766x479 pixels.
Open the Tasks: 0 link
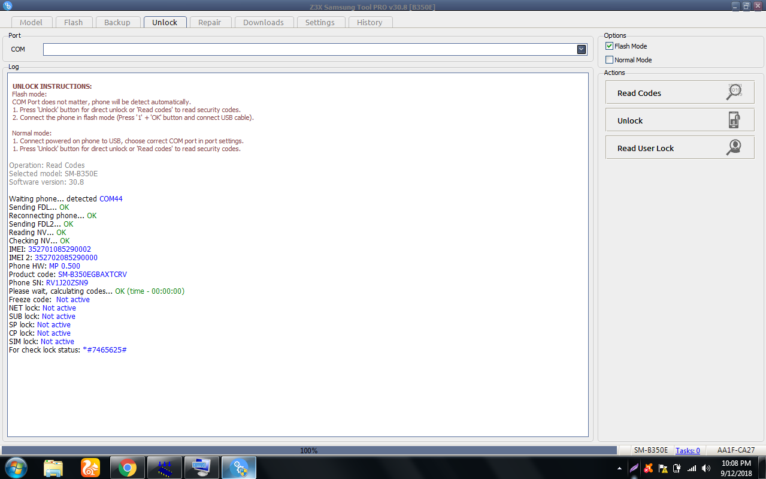(x=688, y=450)
